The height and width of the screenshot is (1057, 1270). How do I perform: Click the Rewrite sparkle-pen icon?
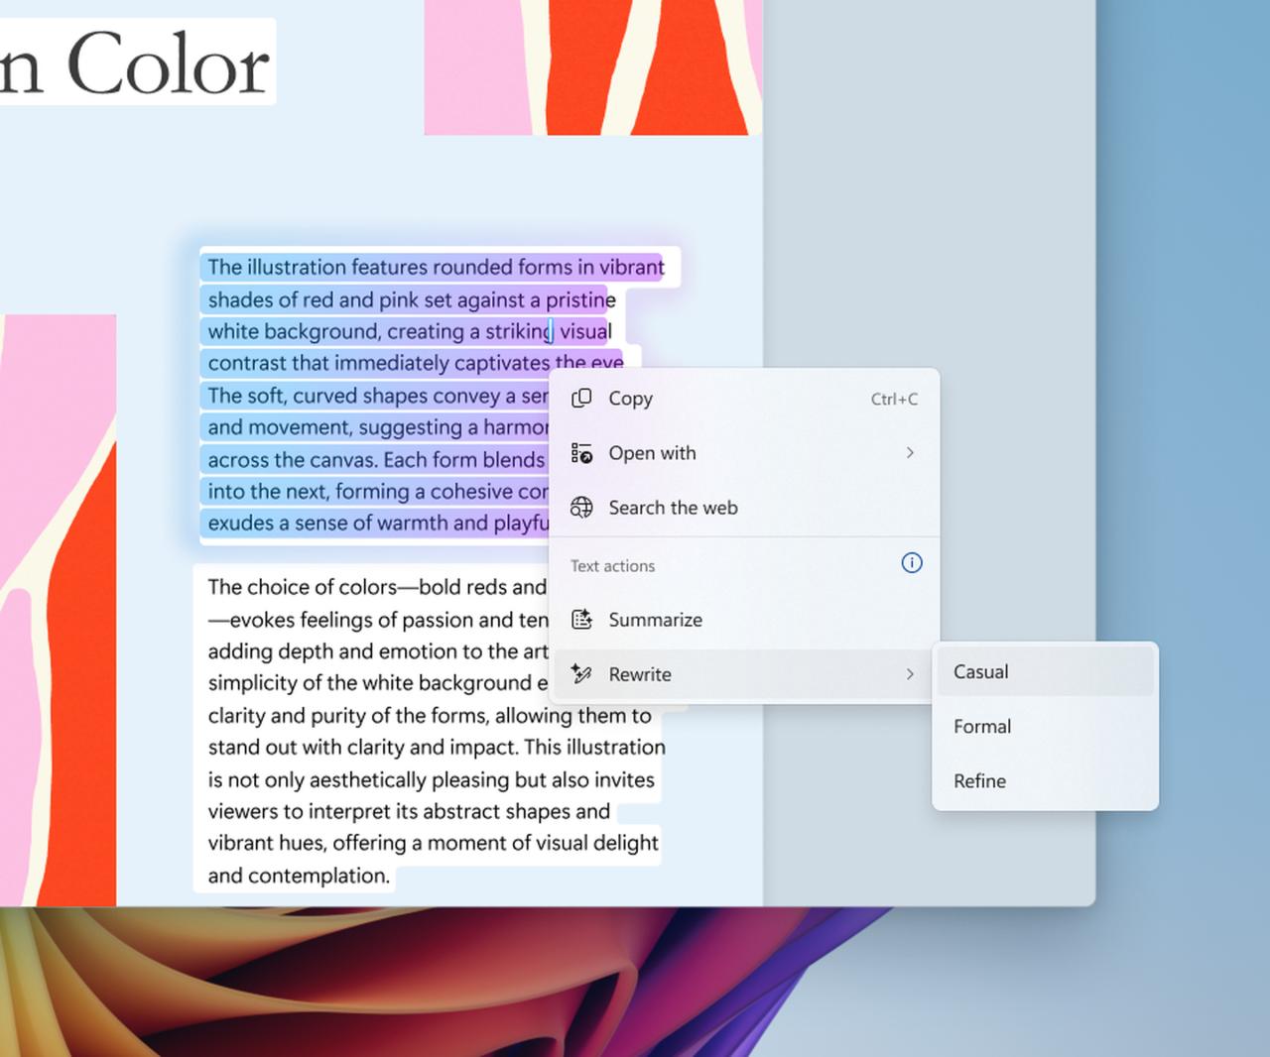581,674
